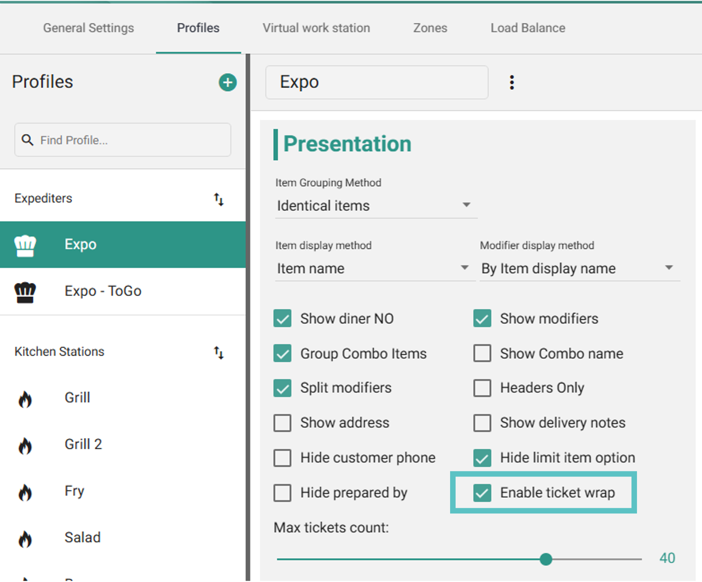This screenshot has height=582, width=702.
Task: Click the green add profile plus icon
Action: (228, 82)
